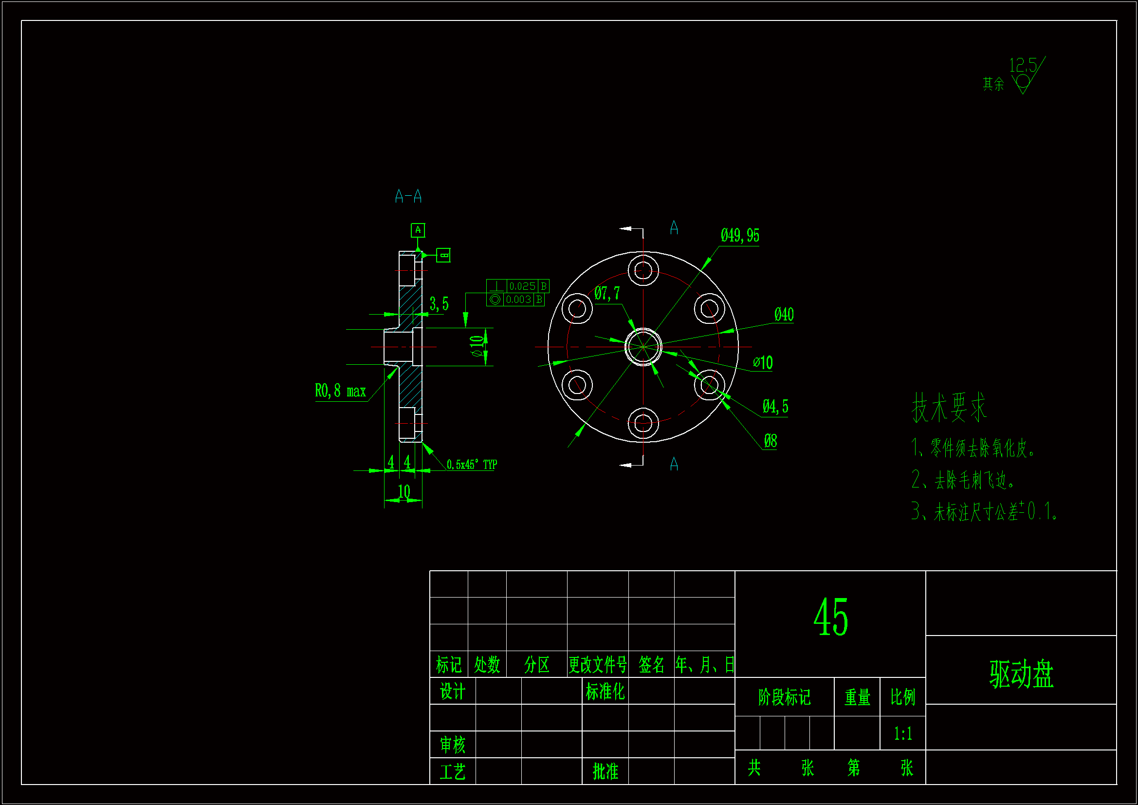Click the central bore circle in front view
This screenshot has height=805, width=1138.
[x=643, y=347]
